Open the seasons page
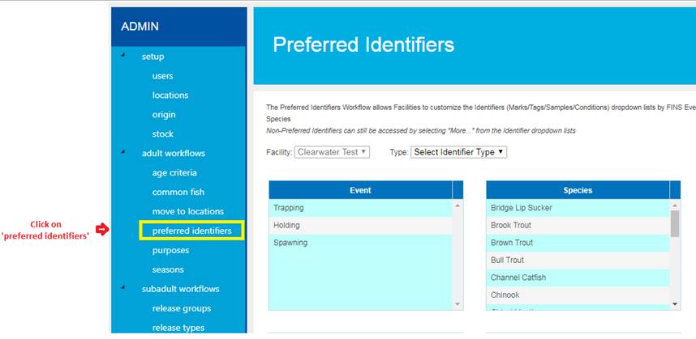Viewport: 696px width, 339px height. (x=168, y=270)
